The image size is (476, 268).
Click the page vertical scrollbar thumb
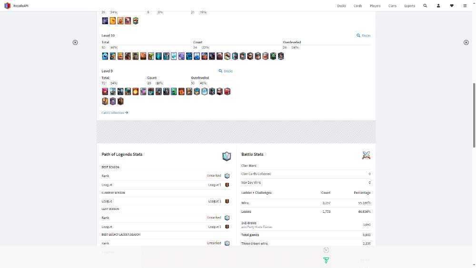tap(474, 115)
